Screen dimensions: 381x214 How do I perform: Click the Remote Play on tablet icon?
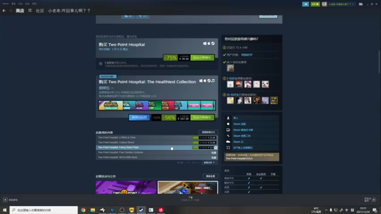[x=228, y=147]
